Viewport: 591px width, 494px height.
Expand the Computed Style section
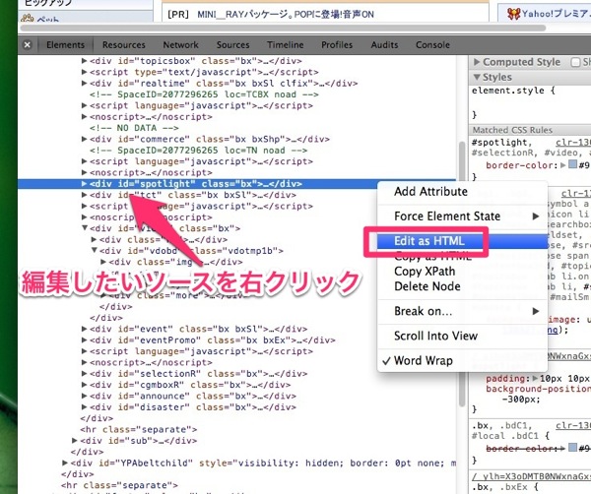[477, 62]
